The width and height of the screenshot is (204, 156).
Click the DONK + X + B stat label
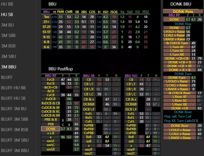coord(180,70)
